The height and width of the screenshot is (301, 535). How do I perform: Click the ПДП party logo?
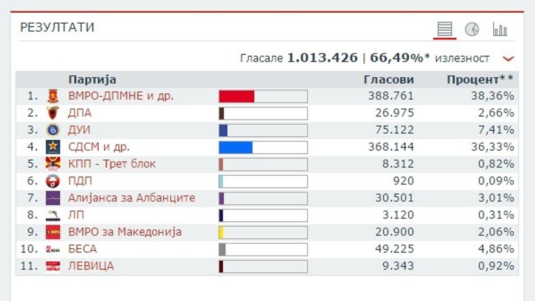click(53, 181)
